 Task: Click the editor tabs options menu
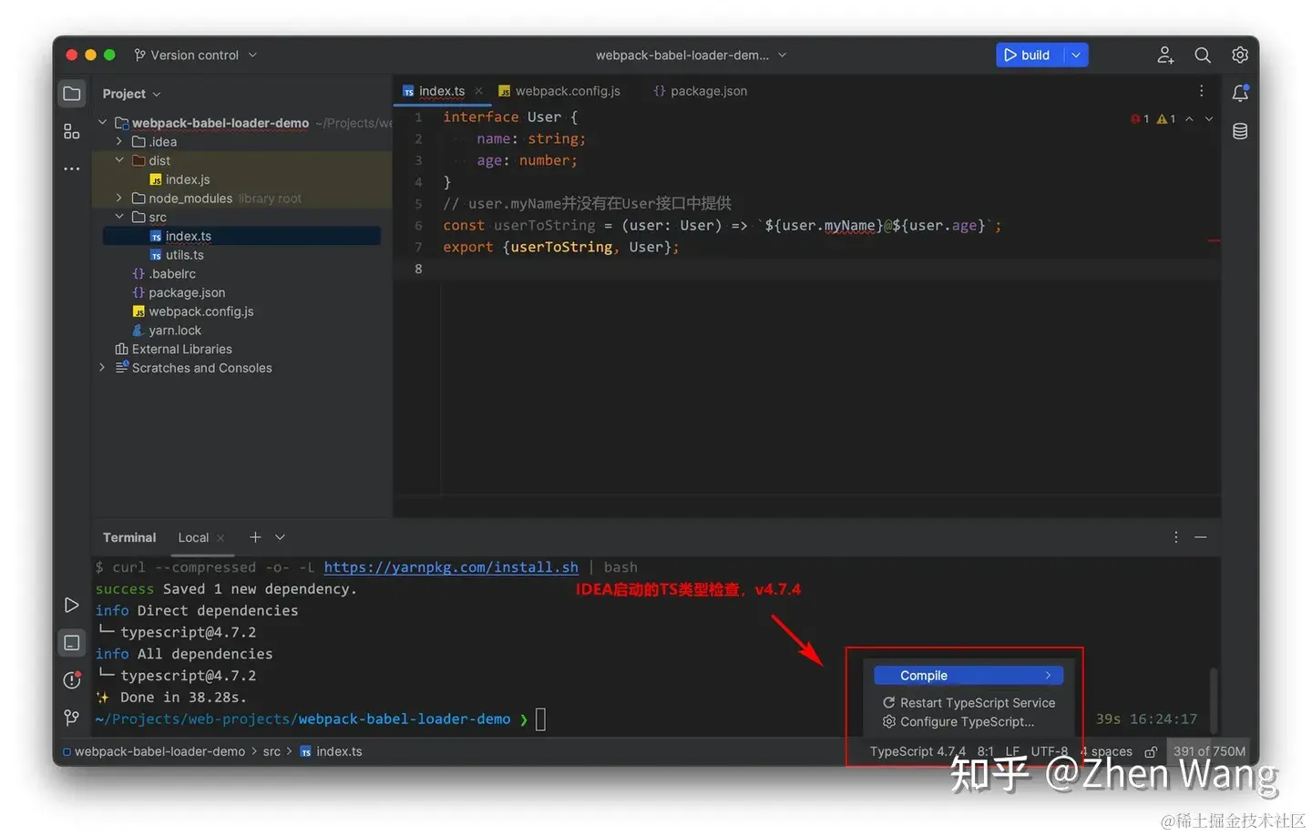(1201, 91)
